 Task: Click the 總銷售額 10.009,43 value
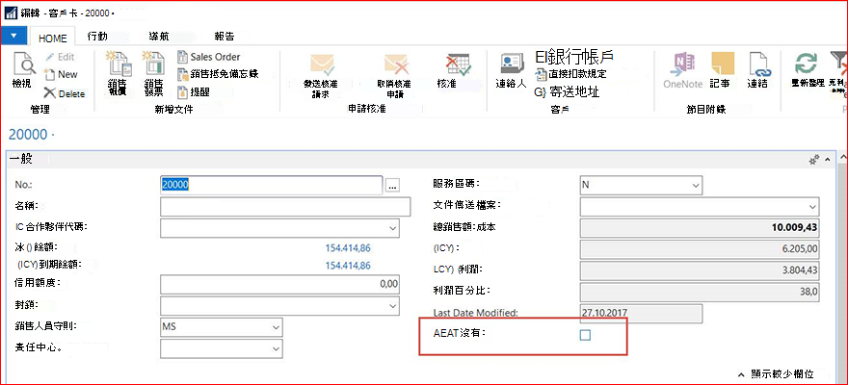pos(700,228)
